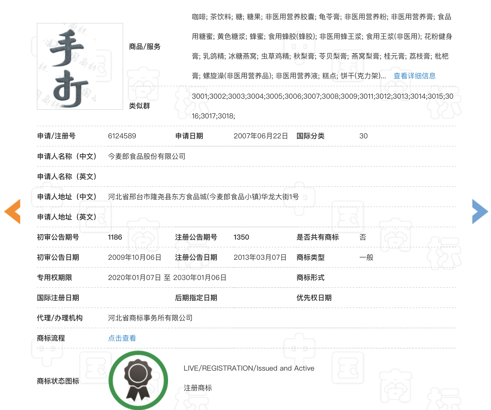Click the agency name 河北省商标事务所有限公司
Viewport: 491px width, 410px height.
(x=150, y=318)
